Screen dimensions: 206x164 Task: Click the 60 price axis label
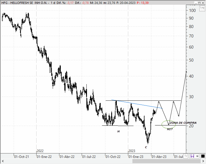[191, 47]
